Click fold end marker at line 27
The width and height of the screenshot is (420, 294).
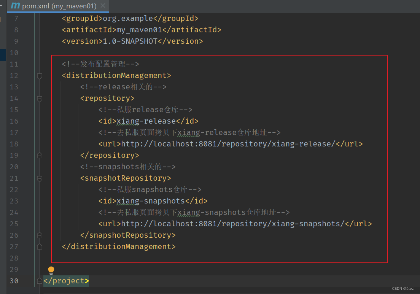tap(40, 246)
